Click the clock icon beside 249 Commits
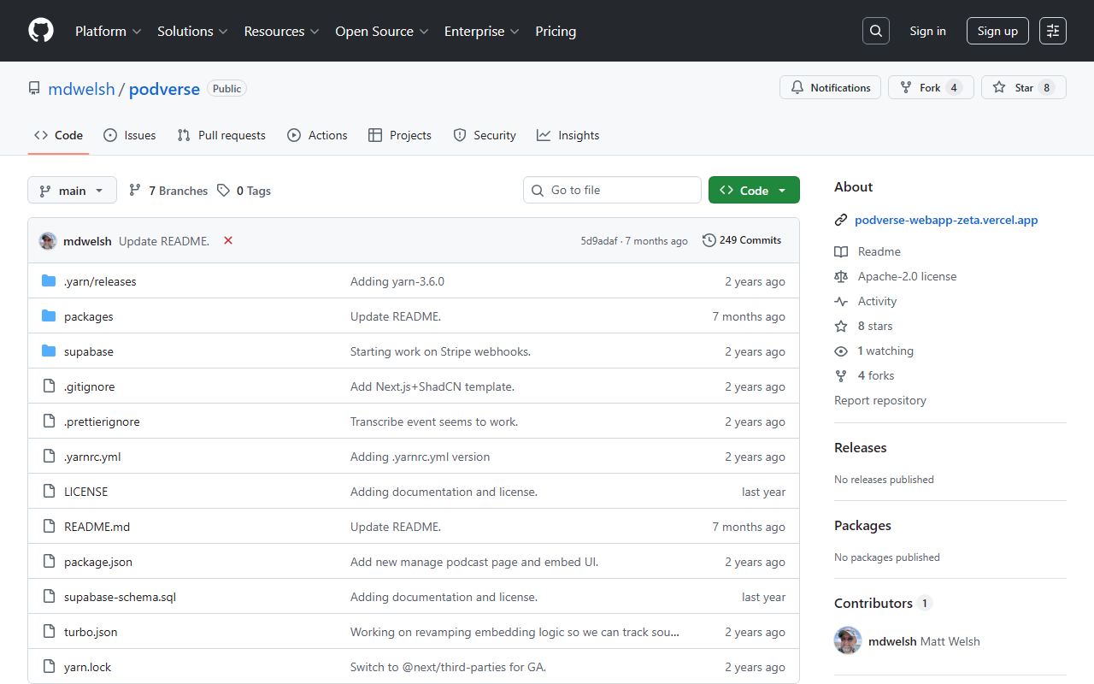 [x=709, y=240]
